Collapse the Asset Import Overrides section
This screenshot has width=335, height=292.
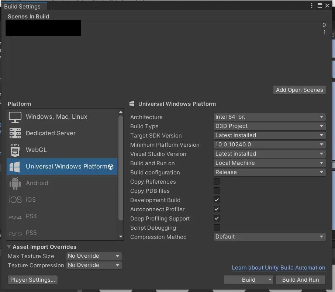click(9, 247)
